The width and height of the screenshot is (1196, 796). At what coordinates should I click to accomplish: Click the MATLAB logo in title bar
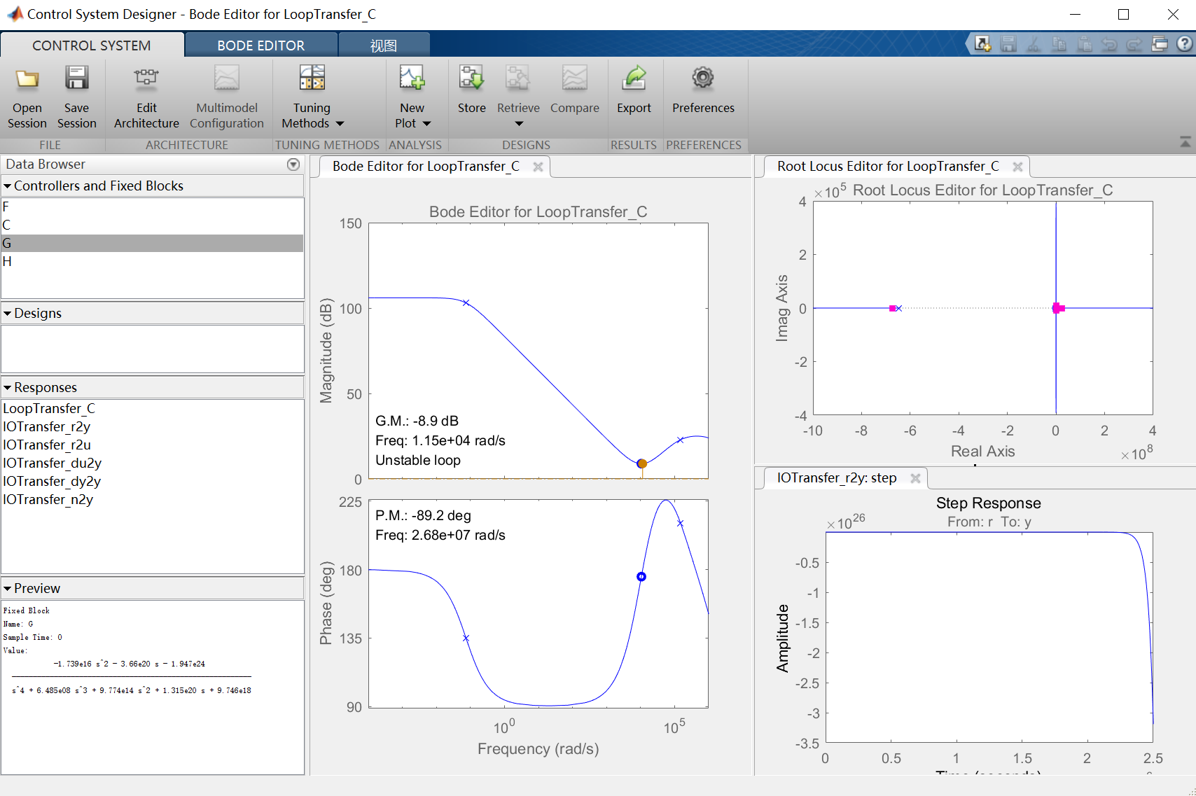pyautogui.click(x=15, y=14)
